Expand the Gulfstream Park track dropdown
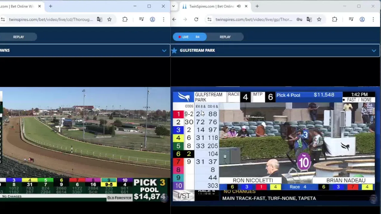 point(374,51)
